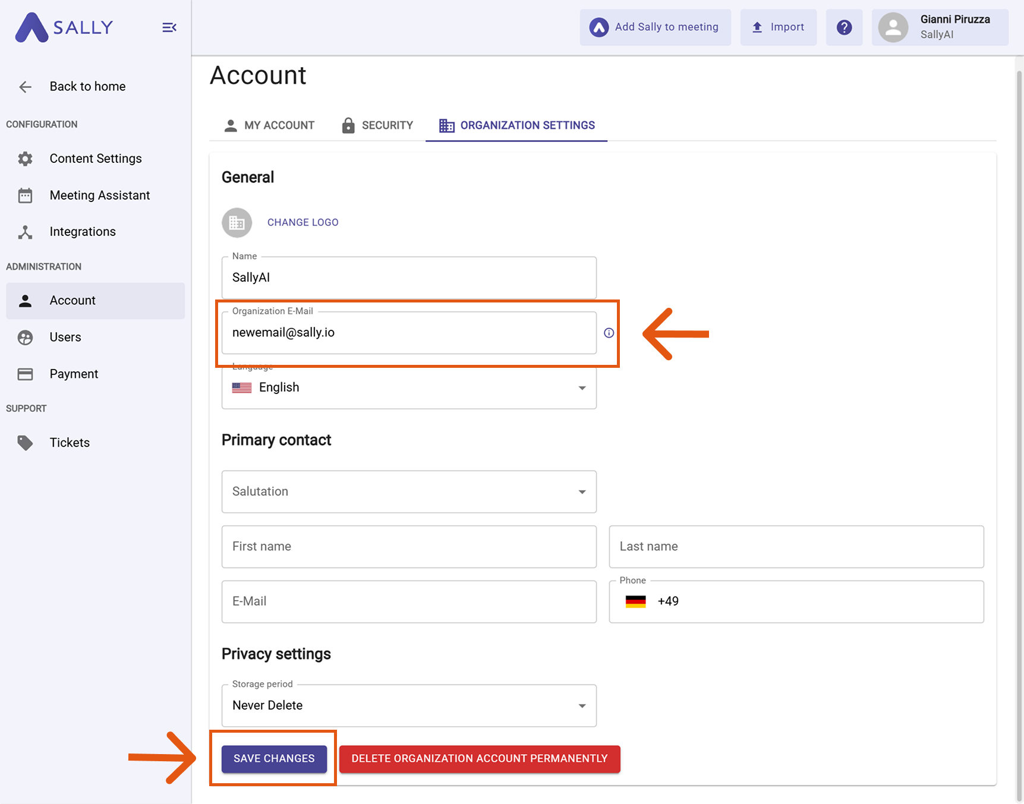Select Account in sidebar

(x=95, y=301)
